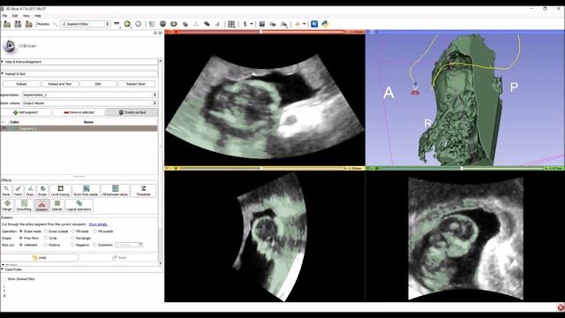The image size is (565, 318).
Task: Collapse Reload & Test section
Action: [x=79, y=74]
